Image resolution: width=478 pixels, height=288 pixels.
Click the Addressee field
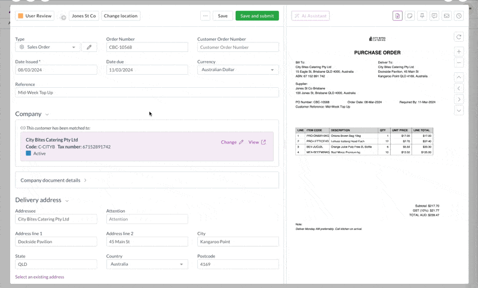(56, 219)
